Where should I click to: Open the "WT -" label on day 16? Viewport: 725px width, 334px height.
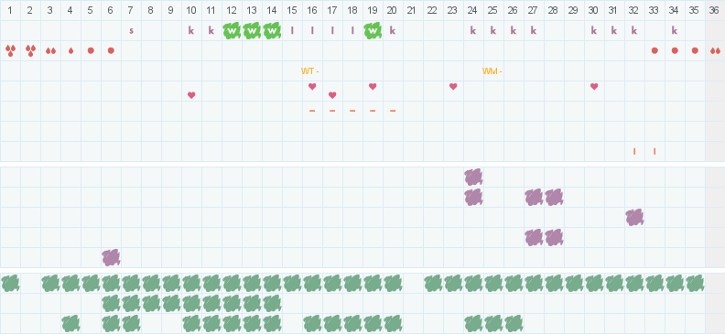pyautogui.click(x=309, y=71)
